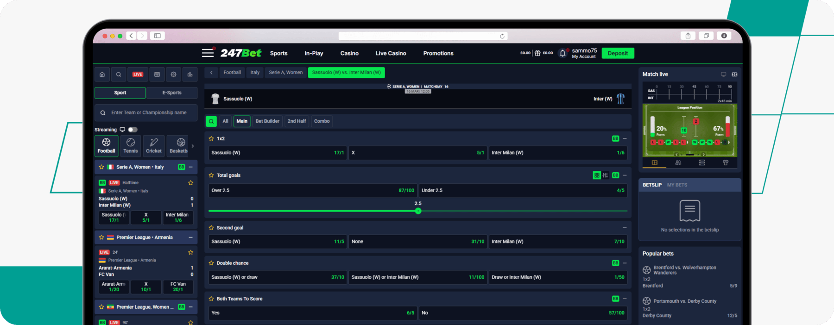Bet on Inter Milan (W) at 1/6 in 1x2
This screenshot has width=834, height=325.
[x=558, y=153]
